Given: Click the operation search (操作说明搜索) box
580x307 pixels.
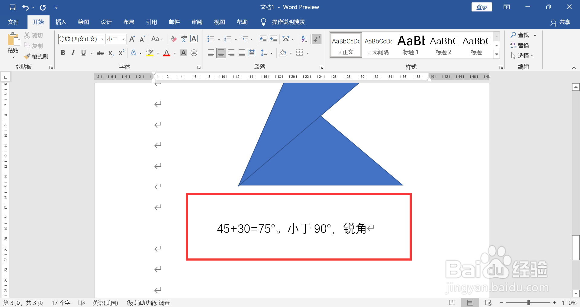Looking at the screenshot, I should tap(288, 22).
